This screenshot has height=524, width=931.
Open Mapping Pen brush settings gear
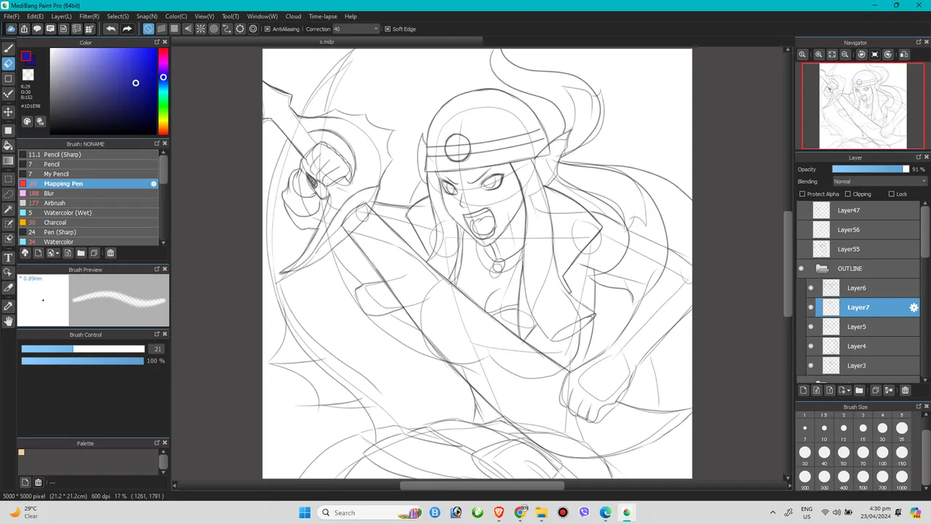153,184
